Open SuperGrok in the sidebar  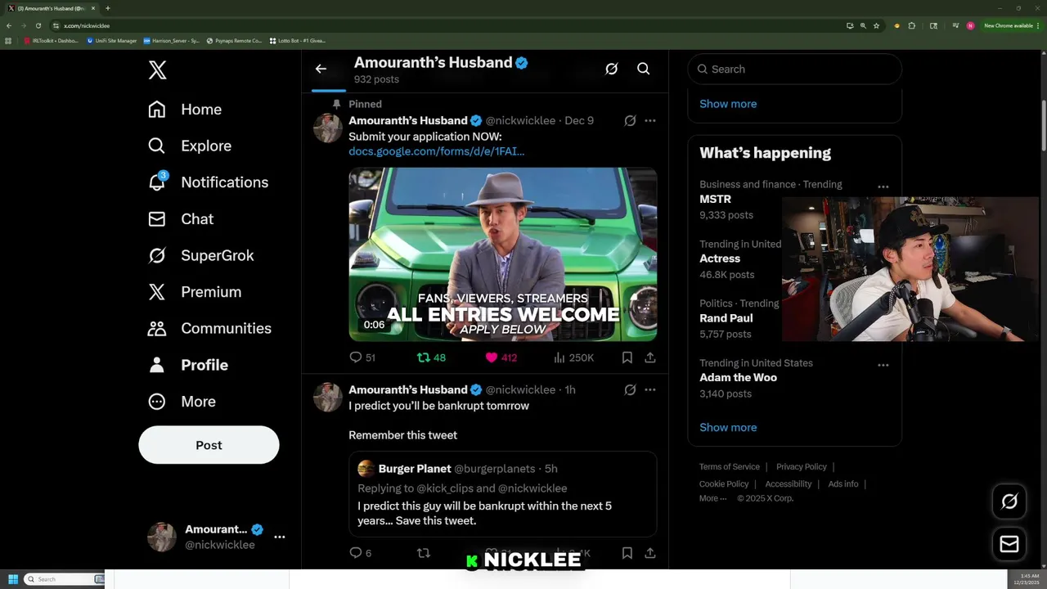200,255
